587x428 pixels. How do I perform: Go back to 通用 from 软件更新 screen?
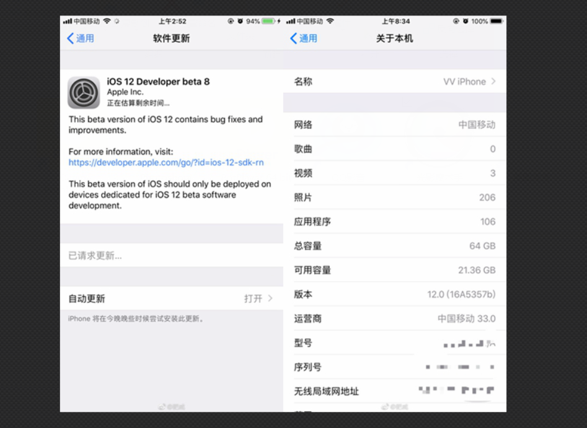coord(81,38)
